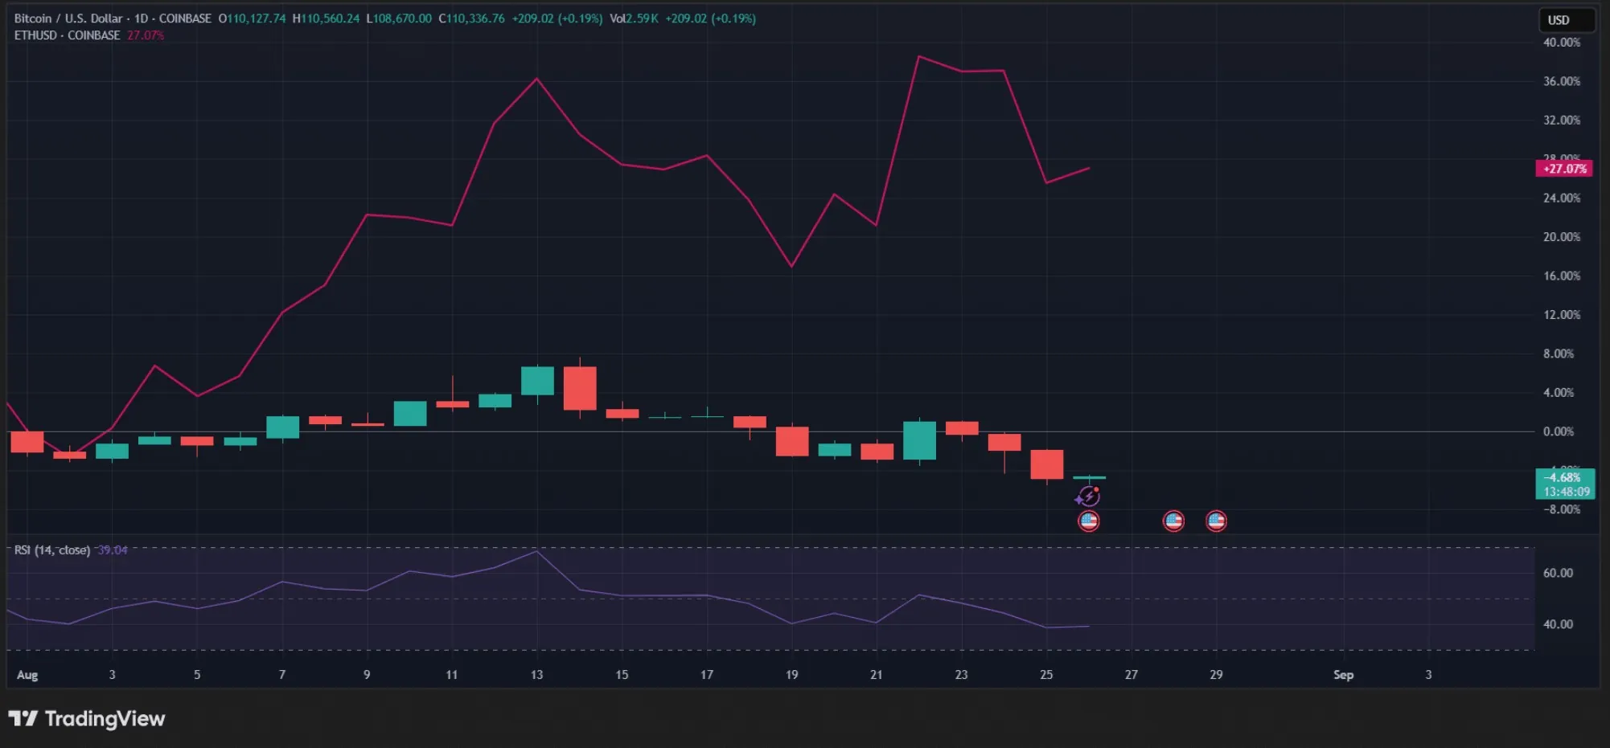The height and width of the screenshot is (748, 1610).
Task: Click the -4.68% Bitcoin price countdown label
Action: pos(1565,484)
